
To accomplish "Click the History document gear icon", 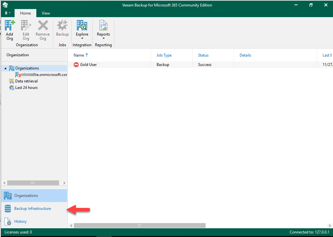I will click(x=8, y=221).
